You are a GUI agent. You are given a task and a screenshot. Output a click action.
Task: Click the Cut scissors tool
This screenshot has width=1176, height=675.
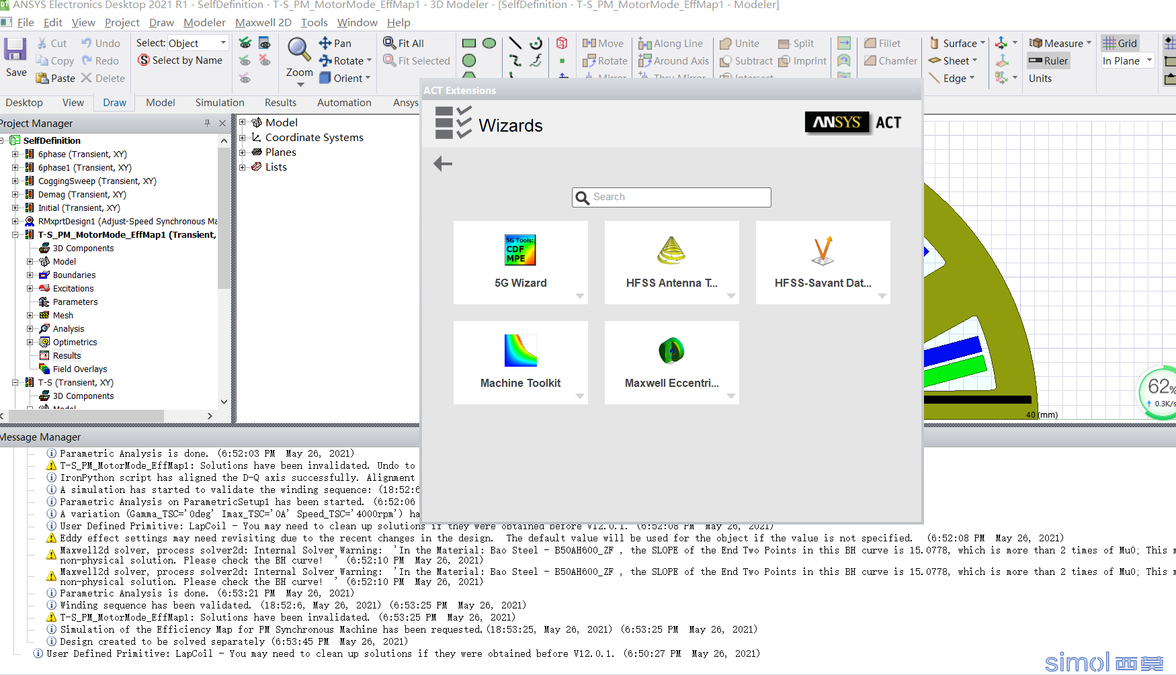51,43
